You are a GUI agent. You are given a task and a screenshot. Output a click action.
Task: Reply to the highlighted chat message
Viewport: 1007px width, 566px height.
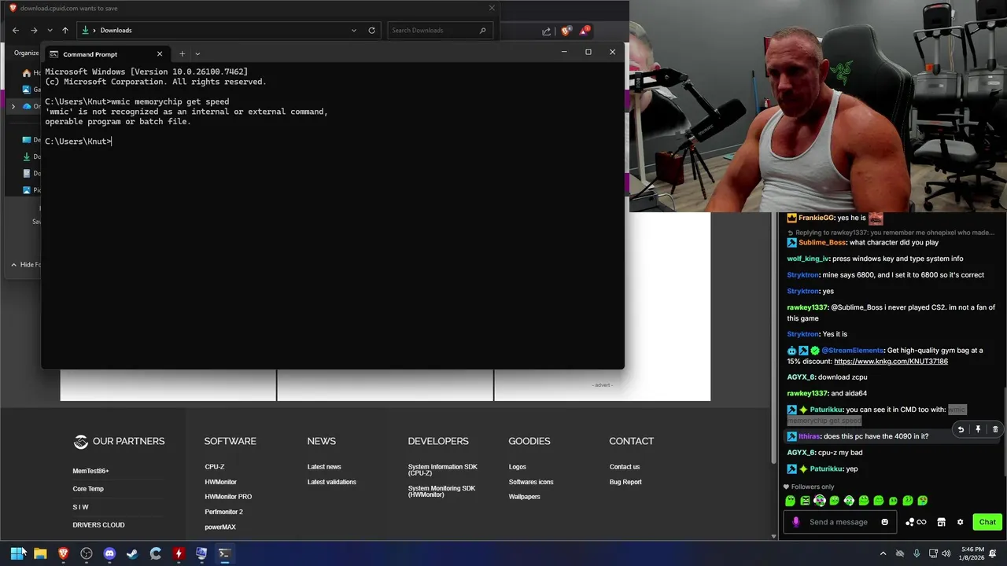[x=961, y=429]
